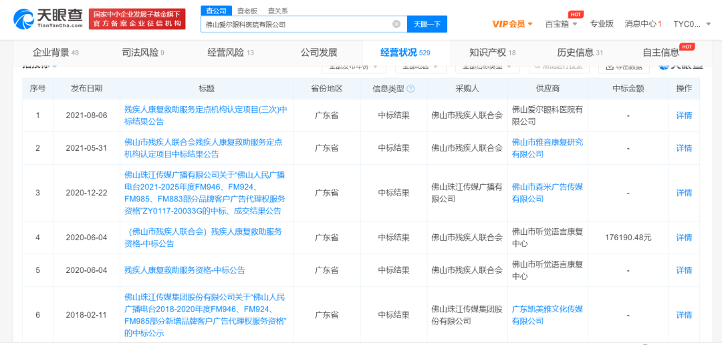722x345 pixels.
Task: Open 详情 for the 2021-08-06 row
Action: 684,115
